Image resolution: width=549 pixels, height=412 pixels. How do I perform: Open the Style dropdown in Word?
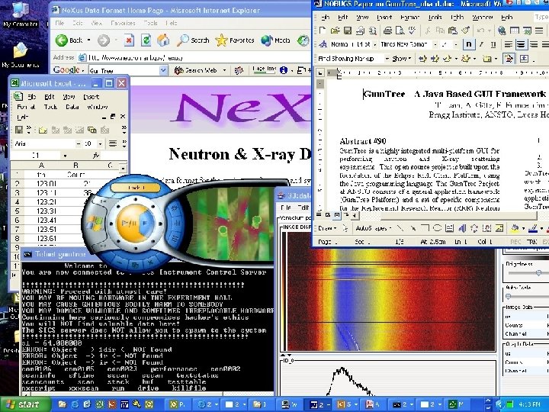pos(374,44)
